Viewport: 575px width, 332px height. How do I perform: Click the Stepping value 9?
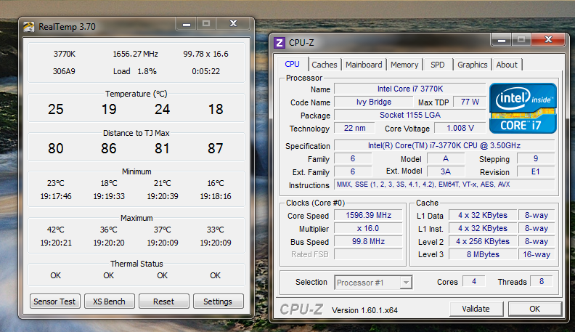pyautogui.click(x=535, y=159)
